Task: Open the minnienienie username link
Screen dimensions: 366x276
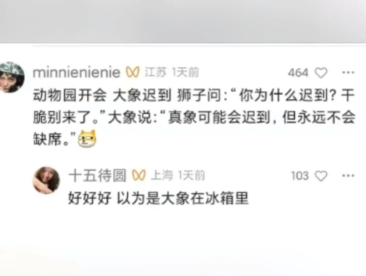Action: 77,72
